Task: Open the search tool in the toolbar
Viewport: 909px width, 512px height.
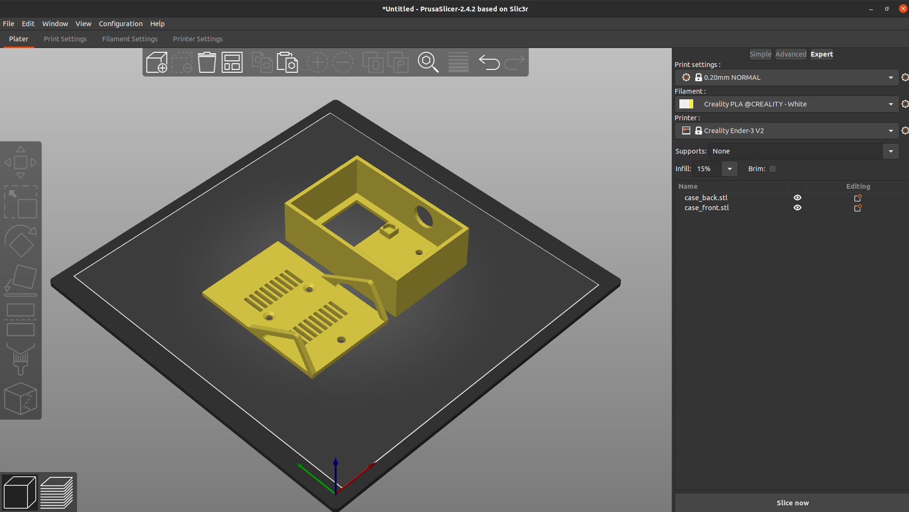Action: click(x=428, y=62)
